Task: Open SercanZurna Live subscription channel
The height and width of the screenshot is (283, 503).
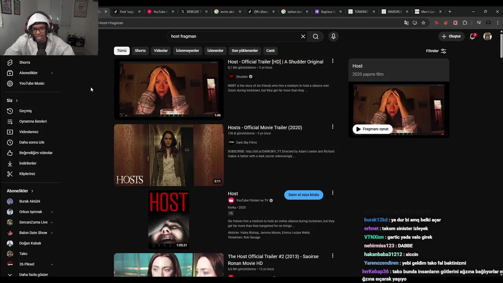Action: (x=33, y=222)
